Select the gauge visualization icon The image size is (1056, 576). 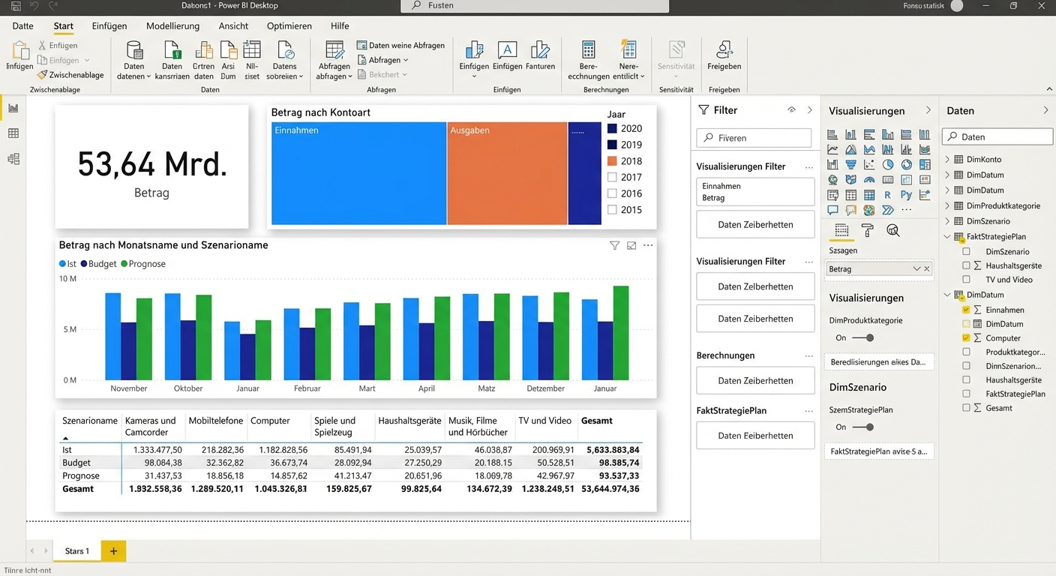pos(869,179)
